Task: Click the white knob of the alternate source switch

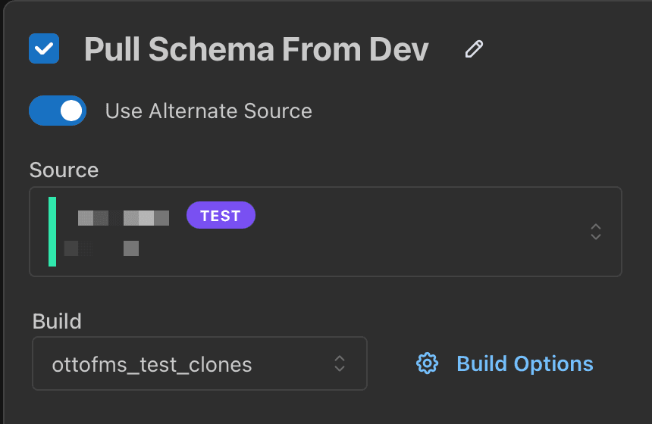Action: (x=71, y=111)
